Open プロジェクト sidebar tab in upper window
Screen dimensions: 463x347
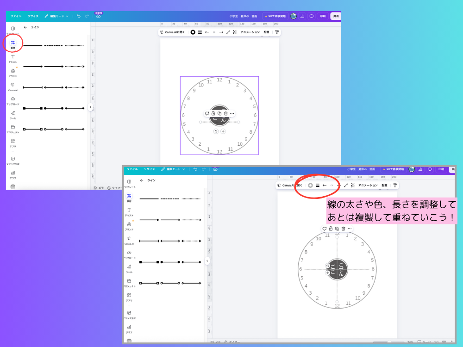tap(13, 129)
